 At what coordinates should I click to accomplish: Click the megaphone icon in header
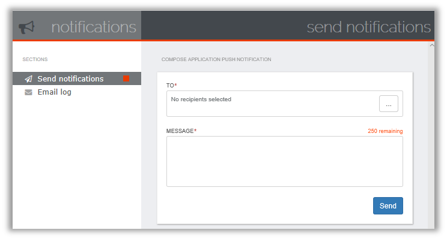26,28
